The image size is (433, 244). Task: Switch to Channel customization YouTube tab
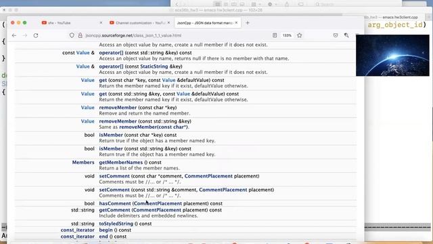139,22
